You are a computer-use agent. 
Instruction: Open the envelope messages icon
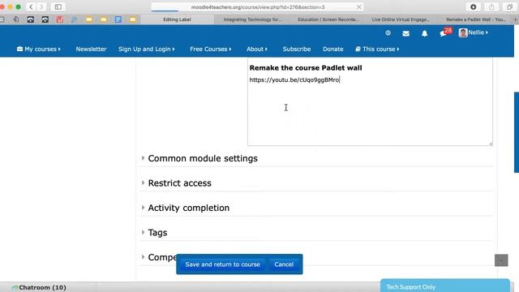405,33
